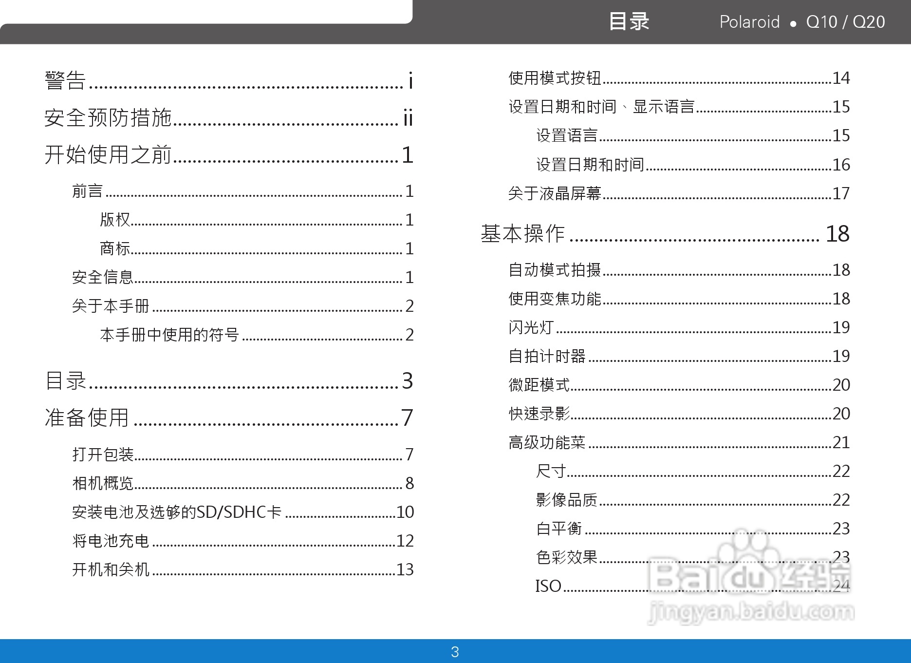This screenshot has width=911, height=663.
Task: Select the 自动模式拍摄 entry
Action: tap(679, 270)
